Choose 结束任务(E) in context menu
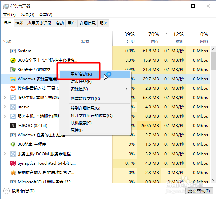Screen dimensions: 216x199 95,82
